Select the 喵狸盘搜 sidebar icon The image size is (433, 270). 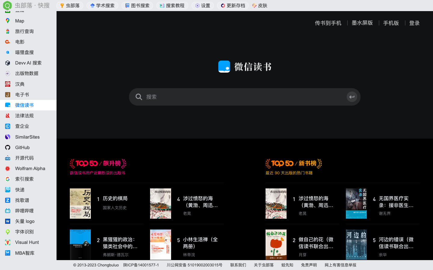(x=24, y=52)
